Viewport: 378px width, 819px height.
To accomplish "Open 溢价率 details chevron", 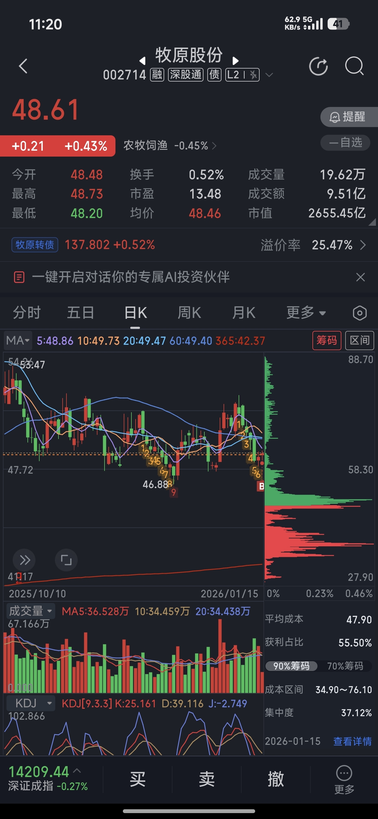I will coord(363,245).
